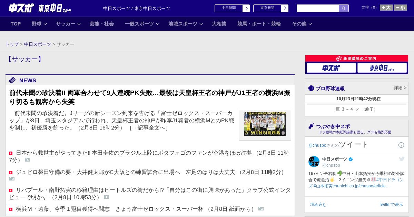
Task: Click Twitter widget info icon
Action: click(401, 145)
